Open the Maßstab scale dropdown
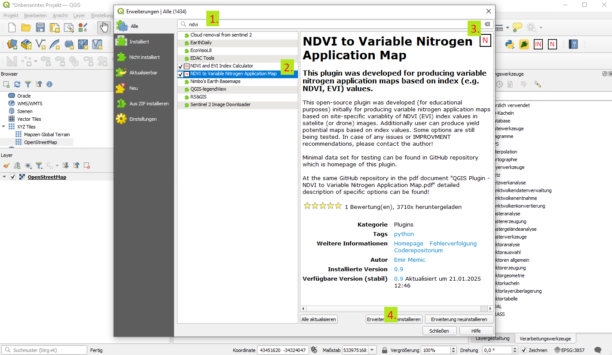 point(373,350)
